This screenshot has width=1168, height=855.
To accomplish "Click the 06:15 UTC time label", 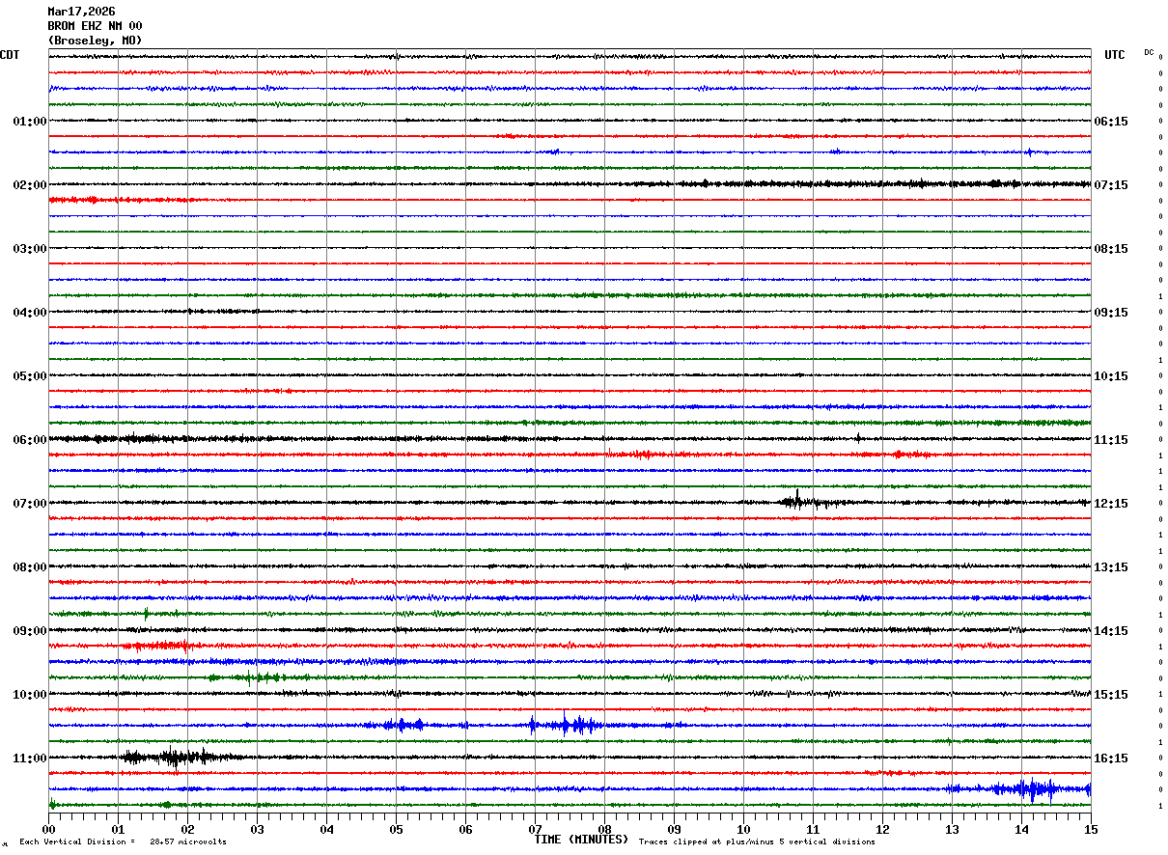I will [1111, 122].
